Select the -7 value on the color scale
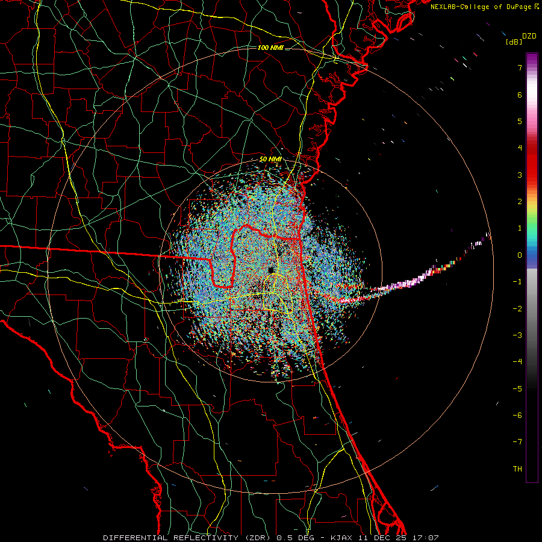This screenshot has height=542, width=542. click(517, 442)
